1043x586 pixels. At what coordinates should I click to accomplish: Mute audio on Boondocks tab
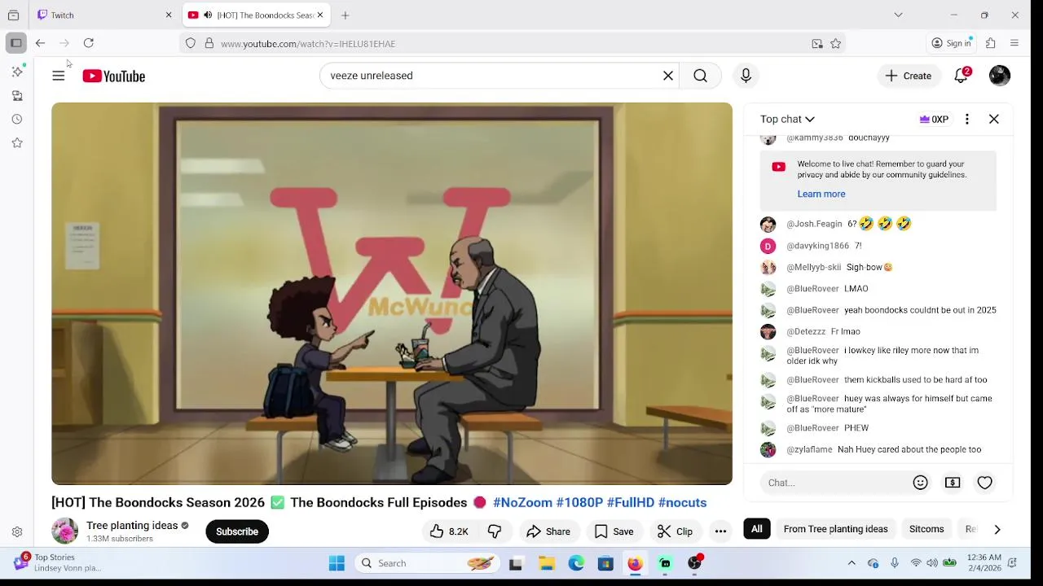(208, 15)
